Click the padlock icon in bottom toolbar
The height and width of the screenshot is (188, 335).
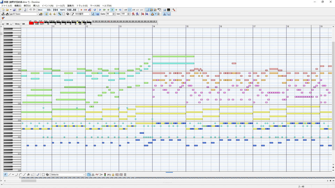pos(113,174)
